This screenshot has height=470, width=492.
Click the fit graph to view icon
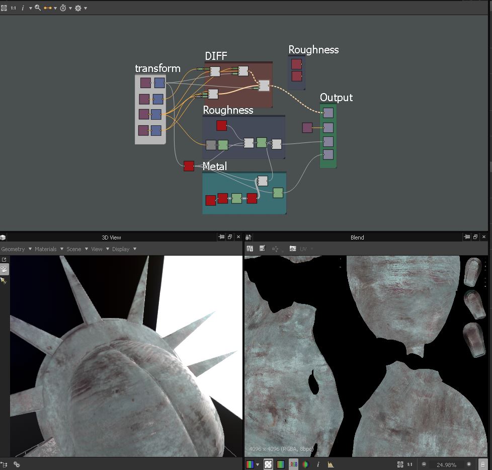pyautogui.click(x=4, y=8)
